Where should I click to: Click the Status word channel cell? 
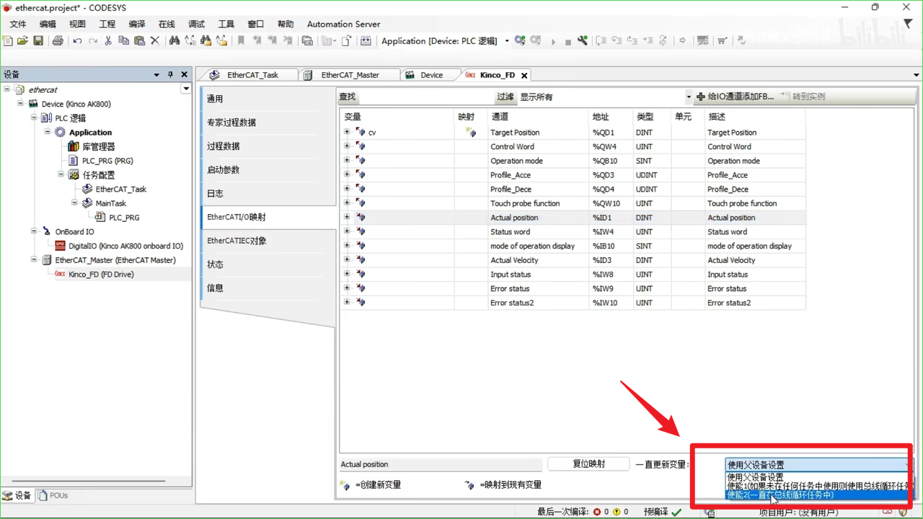(538, 231)
